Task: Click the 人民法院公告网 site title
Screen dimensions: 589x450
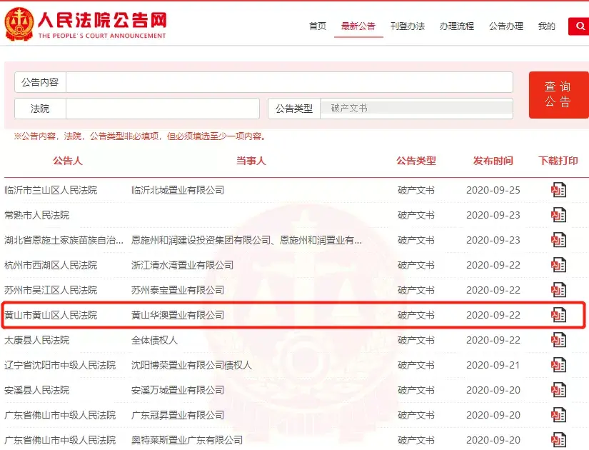Action: [102, 20]
